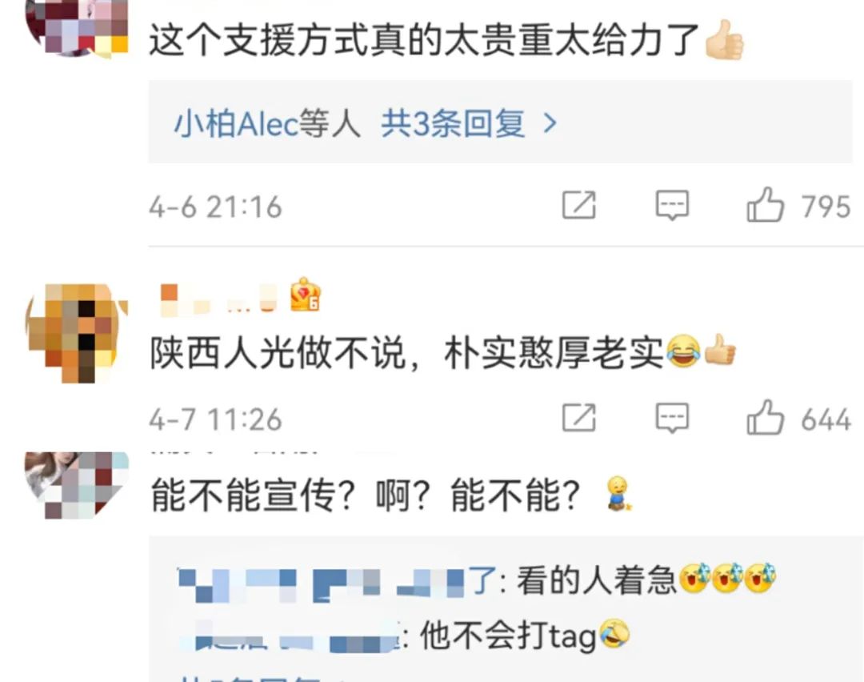
Task: Open blurred username before 看的人着急
Action: coord(338,582)
